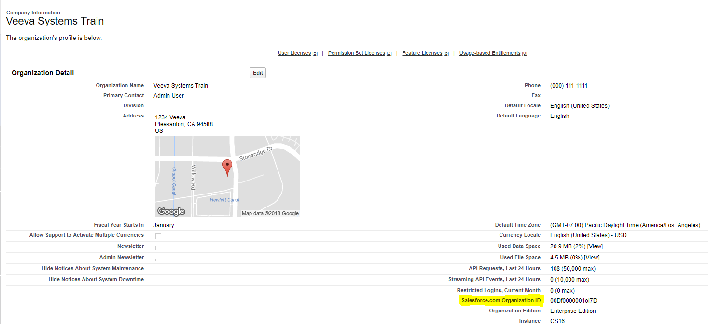Click View link next to Used Data Space
The width and height of the screenshot is (708, 324).
pos(595,246)
